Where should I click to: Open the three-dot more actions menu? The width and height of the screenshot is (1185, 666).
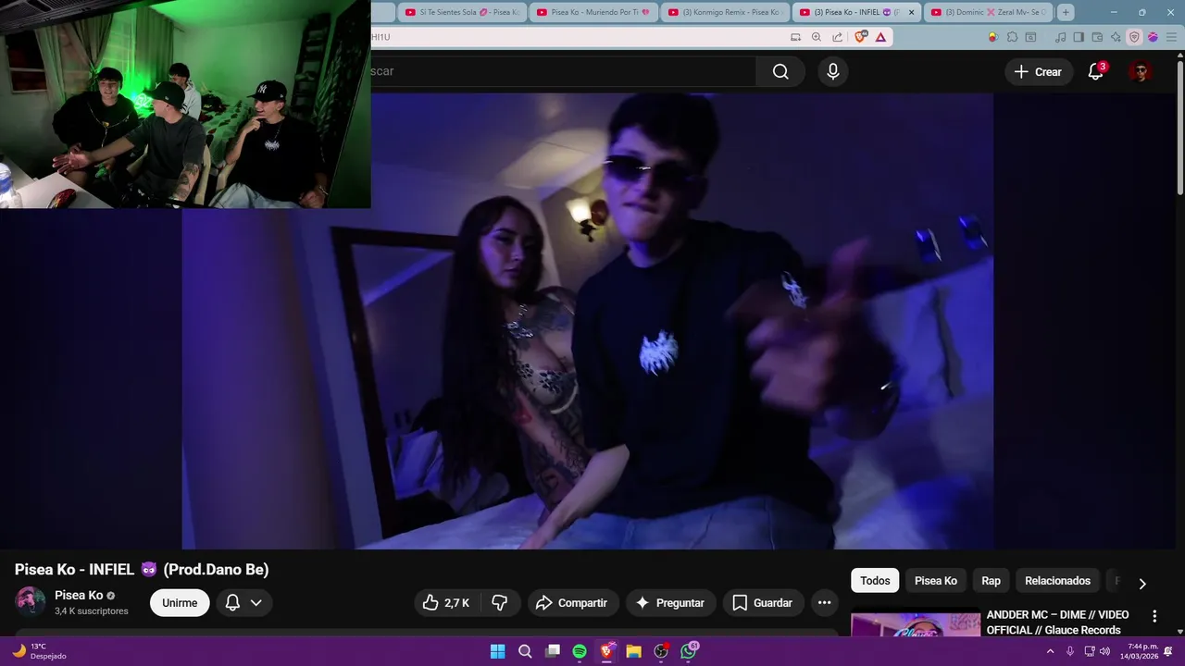pyautogui.click(x=824, y=603)
